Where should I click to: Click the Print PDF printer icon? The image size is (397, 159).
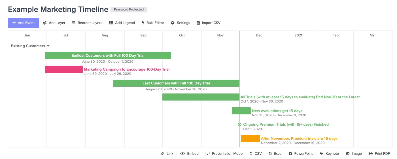click(371, 154)
